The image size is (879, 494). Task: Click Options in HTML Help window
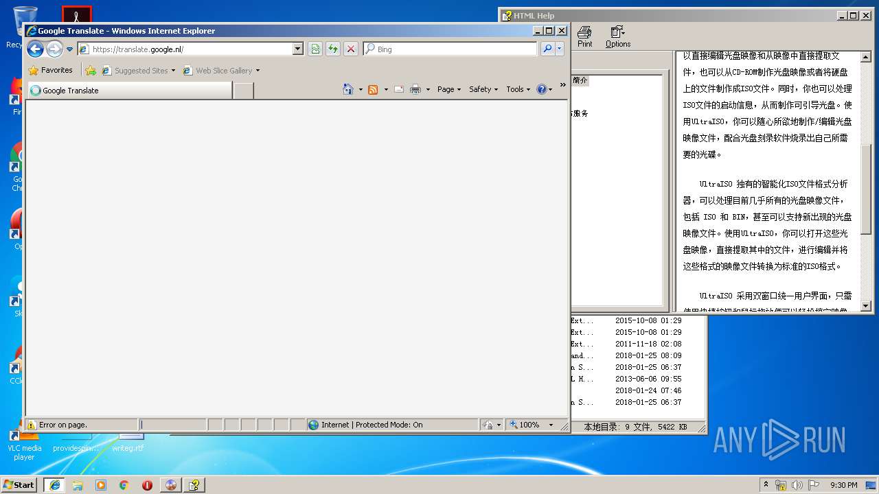coord(618,36)
